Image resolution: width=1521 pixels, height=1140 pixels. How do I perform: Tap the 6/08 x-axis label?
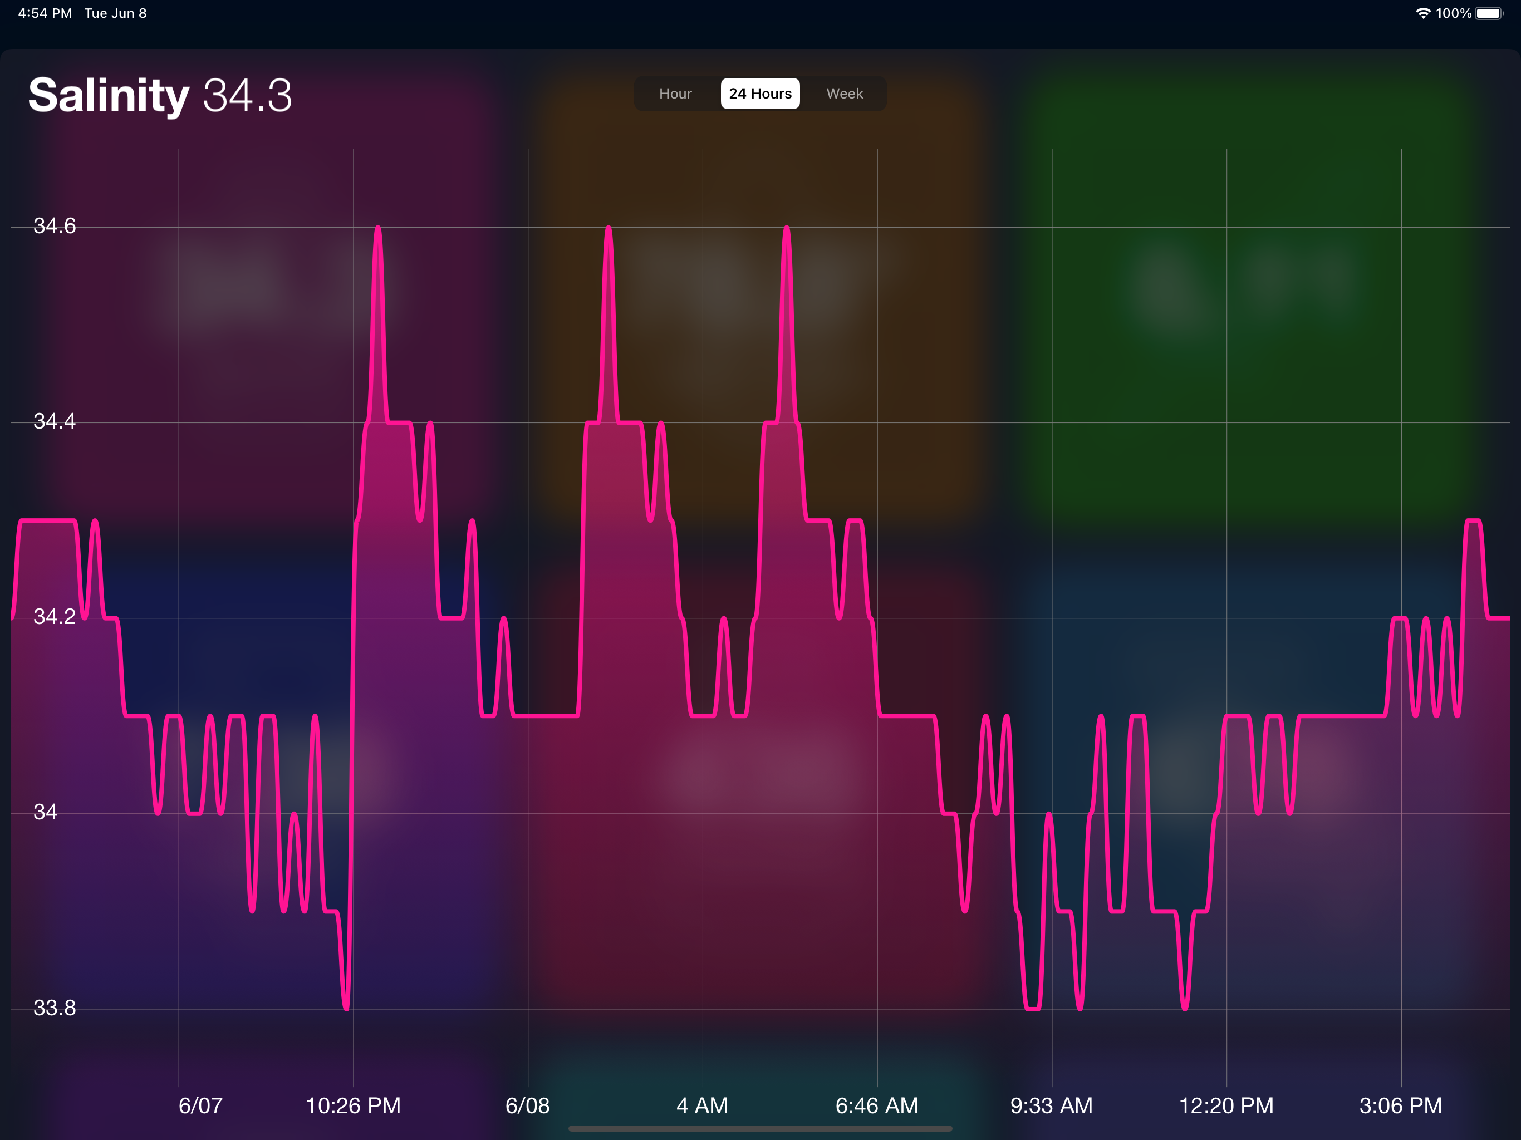point(527,1105)
